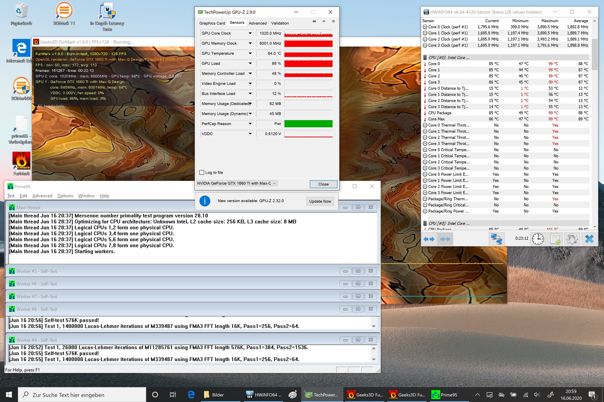
Task: Switch to the Graphics Card tab
Action: [212, 23]
